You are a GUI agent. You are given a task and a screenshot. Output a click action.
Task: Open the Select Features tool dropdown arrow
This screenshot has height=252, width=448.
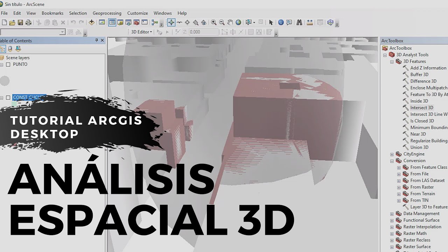pyautogui.click(x=254, y=22)
